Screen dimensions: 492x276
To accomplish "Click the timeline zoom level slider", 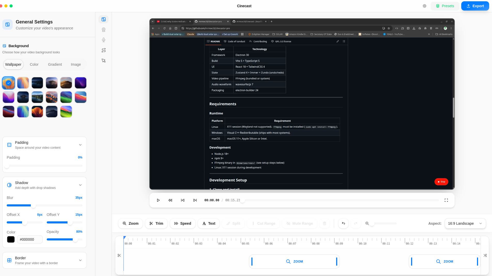I will (384, 223).
